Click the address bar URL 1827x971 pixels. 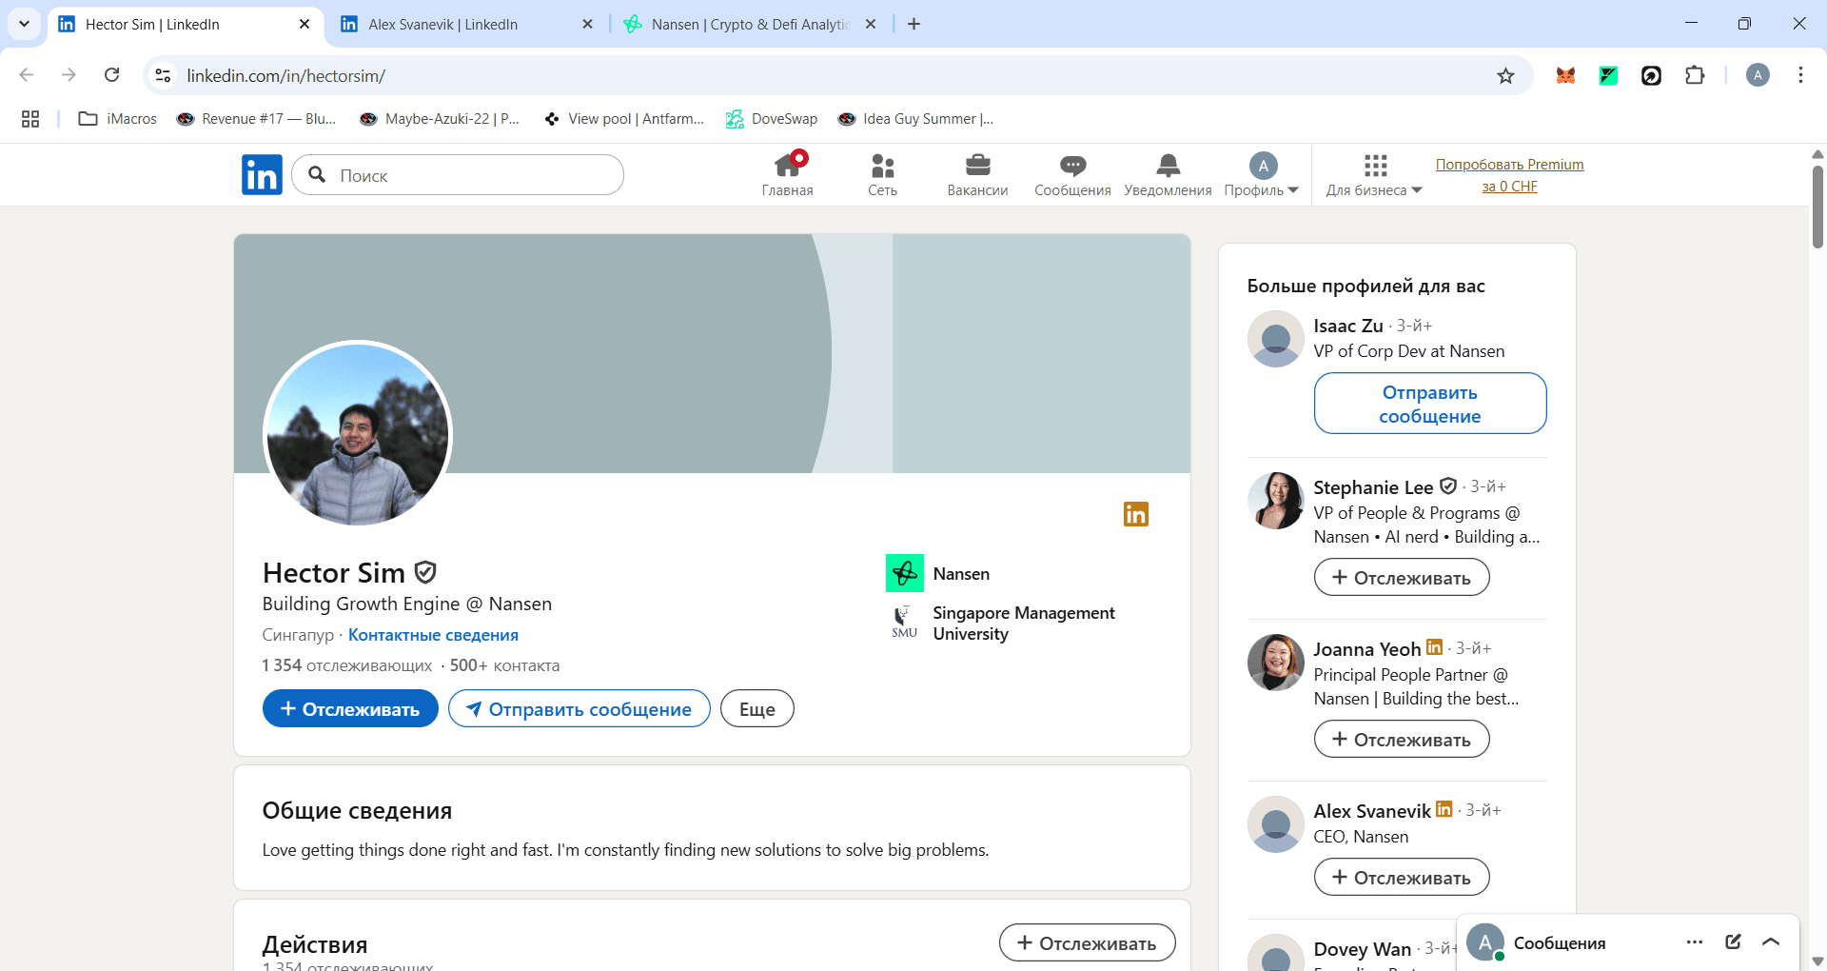[x=285, y=75]
